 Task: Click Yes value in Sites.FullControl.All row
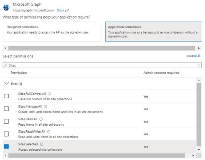coord(146,96)
